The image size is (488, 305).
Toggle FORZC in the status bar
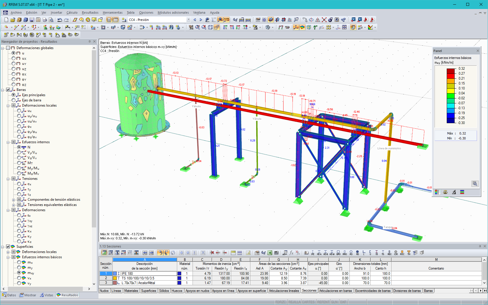(281, 302)
